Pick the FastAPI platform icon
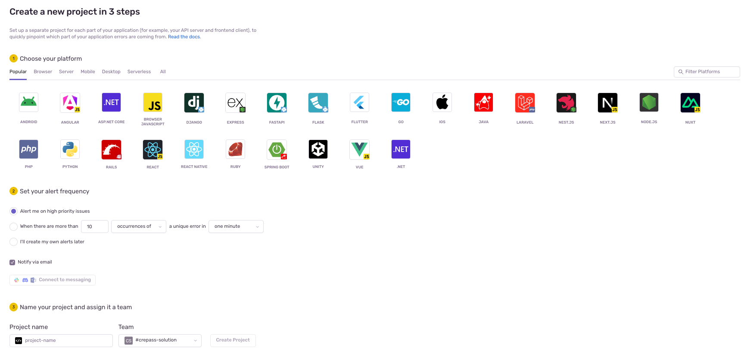741x357 pixels. point(277,102)
